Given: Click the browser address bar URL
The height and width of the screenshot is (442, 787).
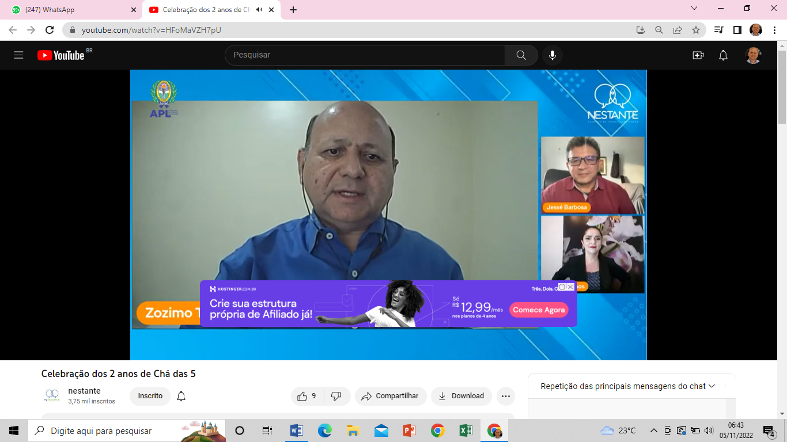Looking at the screenshot, I should tap(151, 30).
